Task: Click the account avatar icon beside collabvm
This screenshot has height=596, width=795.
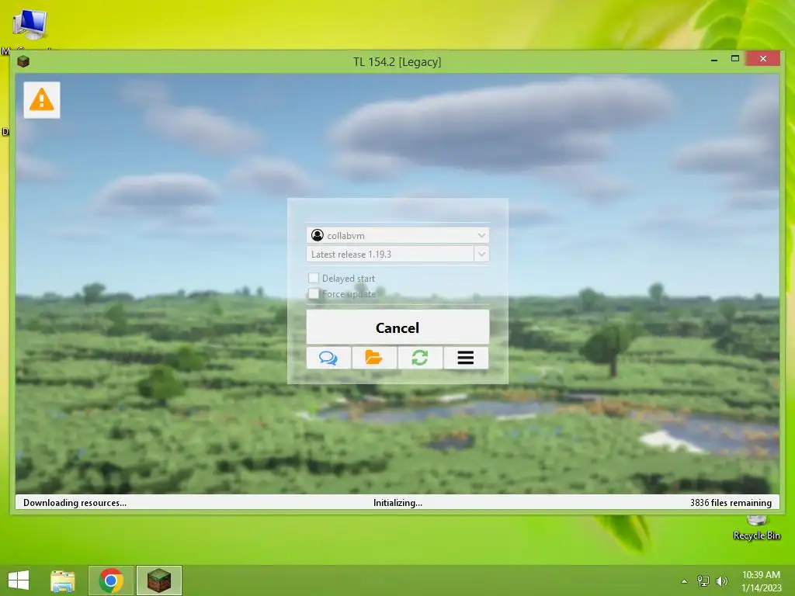Action: tap(318, 235)
